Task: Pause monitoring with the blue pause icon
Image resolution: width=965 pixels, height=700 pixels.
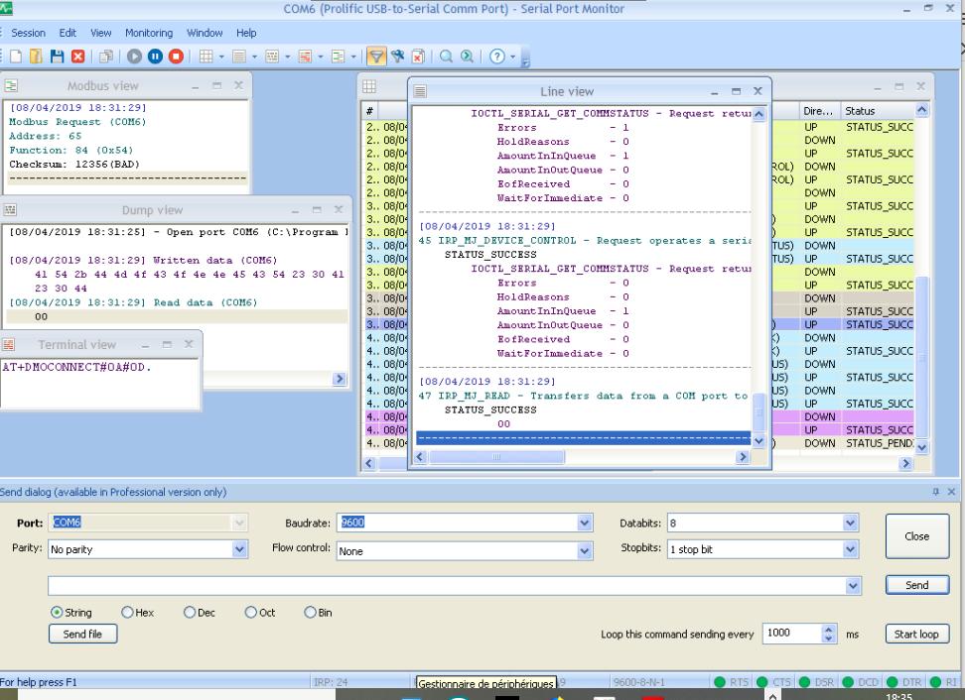Action: [x=155, y=57]
